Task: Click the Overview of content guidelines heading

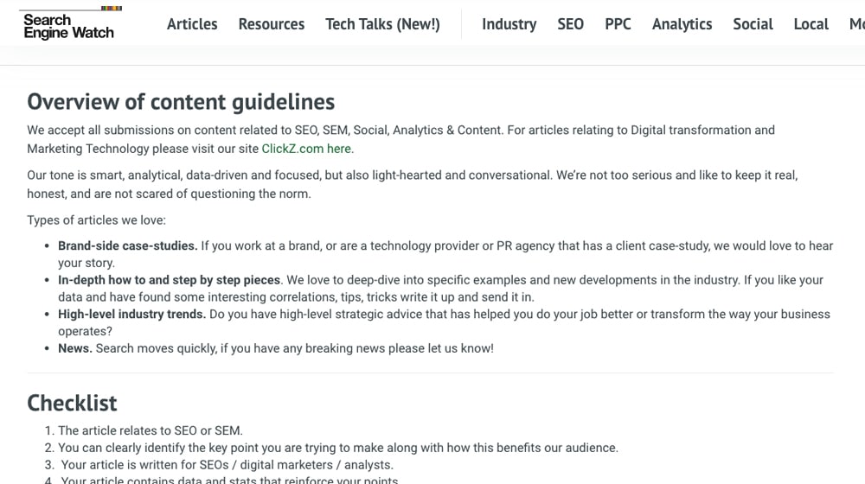Action: [x=181, y=102]
